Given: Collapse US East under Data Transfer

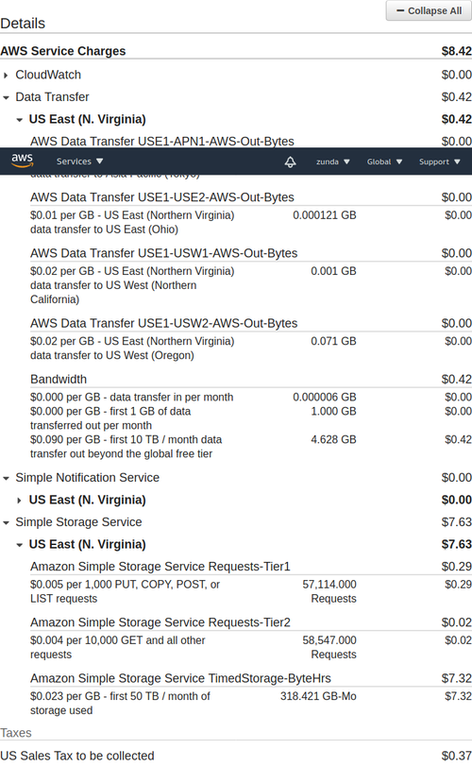Looking at the screenshot, I should (20, 120).
